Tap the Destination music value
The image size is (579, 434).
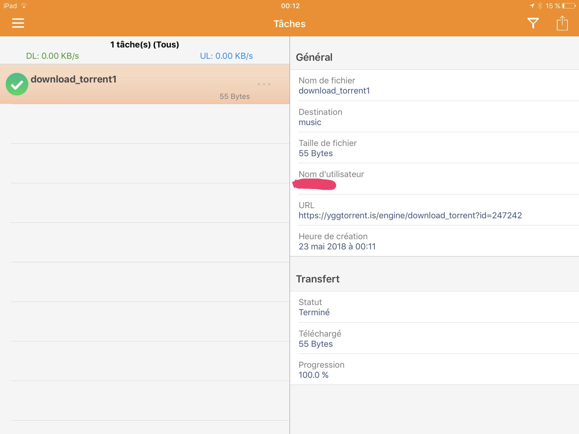pos(310,122)
